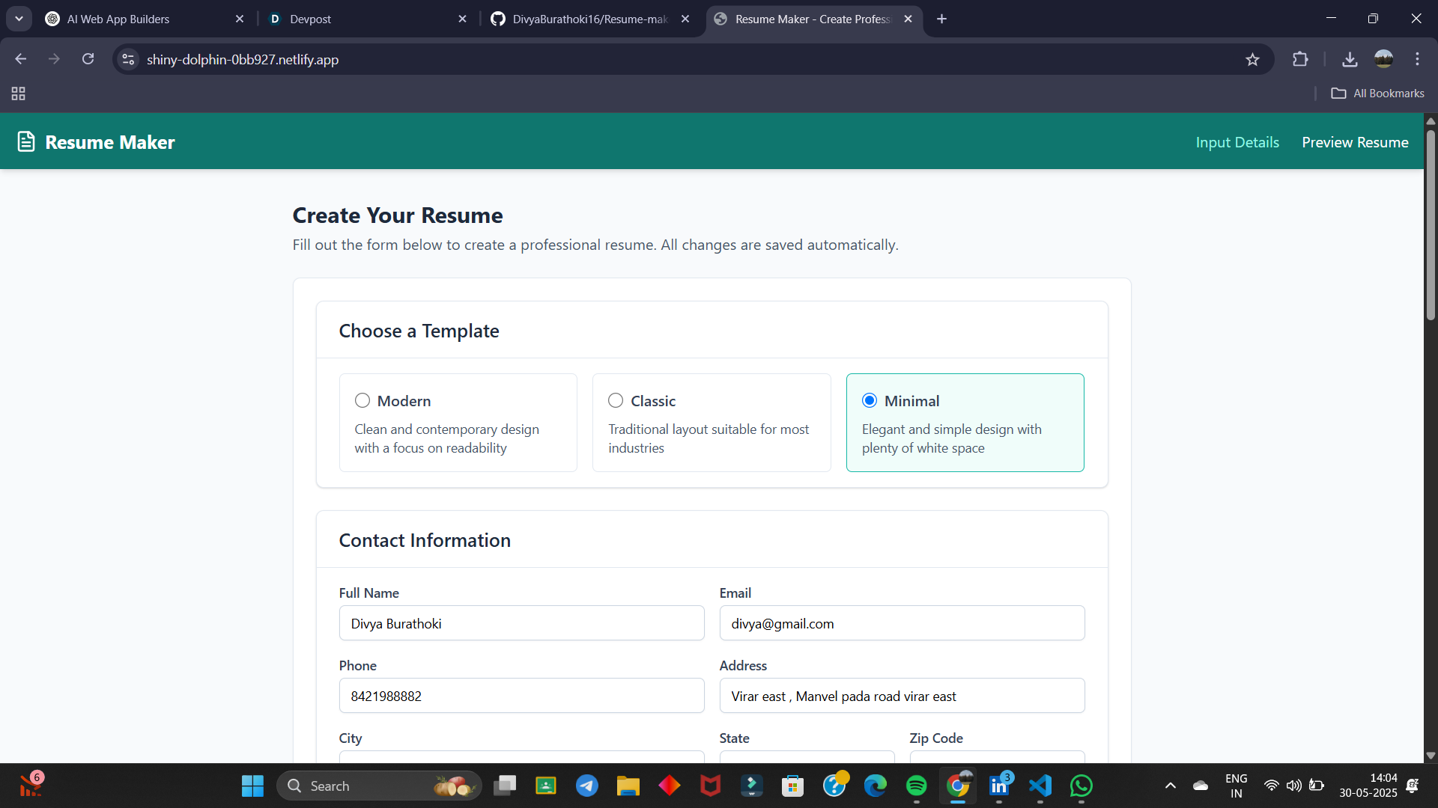Image resolution: width=1438 pixels, height=808 pixels.
Task: Click the page vertical scrollbar thumb
Action: [x=1431, y=224]
